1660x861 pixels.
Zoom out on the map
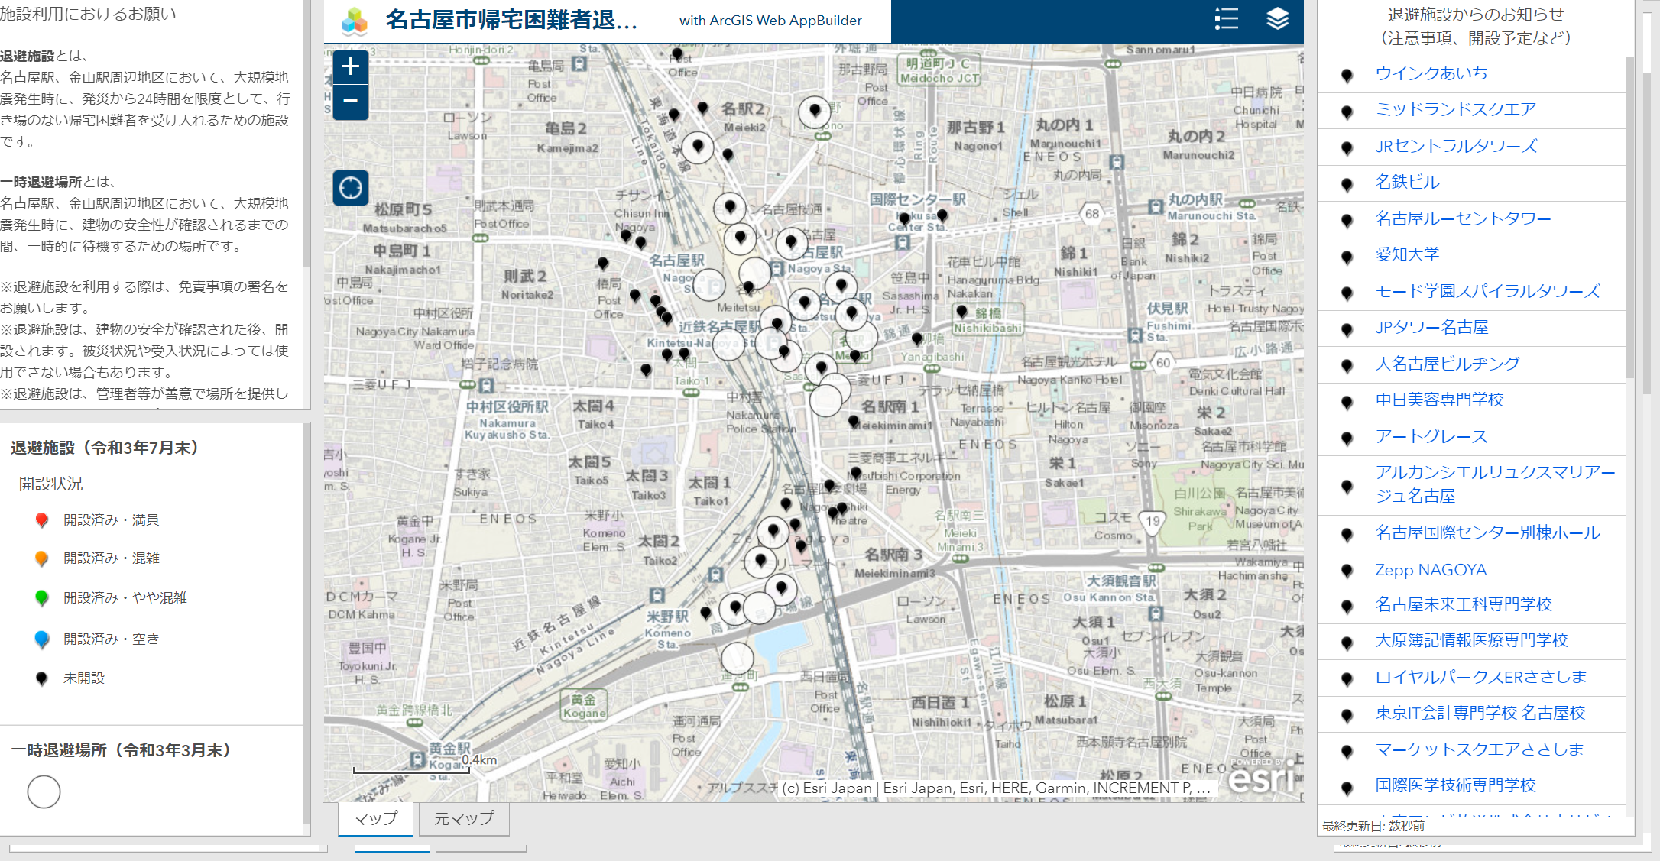tap(351, 101)
